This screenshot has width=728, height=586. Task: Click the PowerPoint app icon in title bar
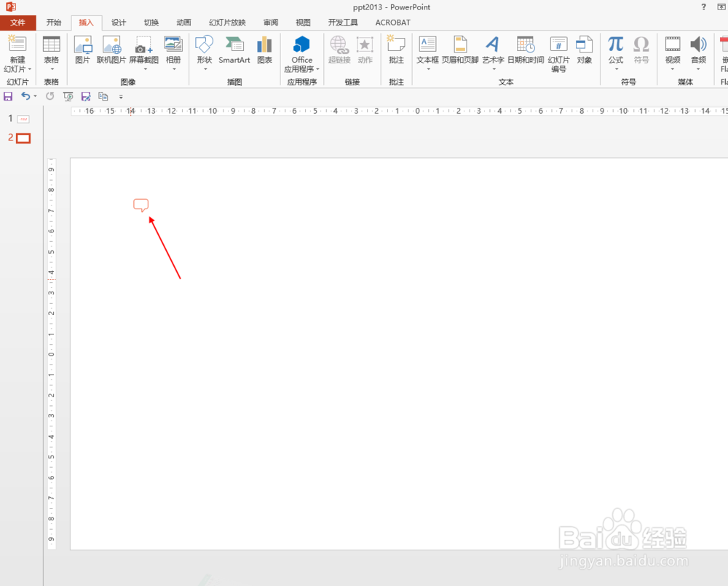(11, 7)
